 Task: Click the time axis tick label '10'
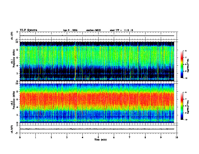tap(177, 137)
